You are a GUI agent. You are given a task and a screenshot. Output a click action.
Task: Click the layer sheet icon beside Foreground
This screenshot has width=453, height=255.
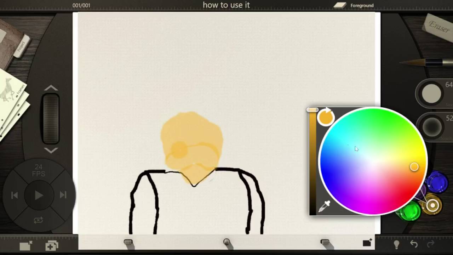click(340, 5)
